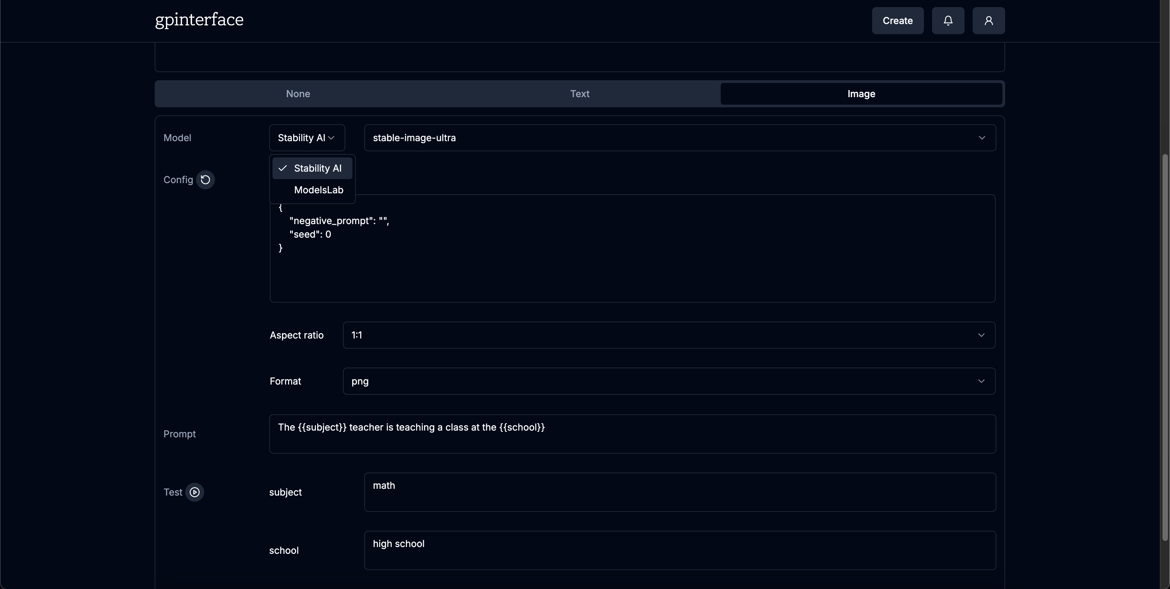Toggle the Stability AI provider dropdown
Screen dimensions: 1170x589
point(307,137)
